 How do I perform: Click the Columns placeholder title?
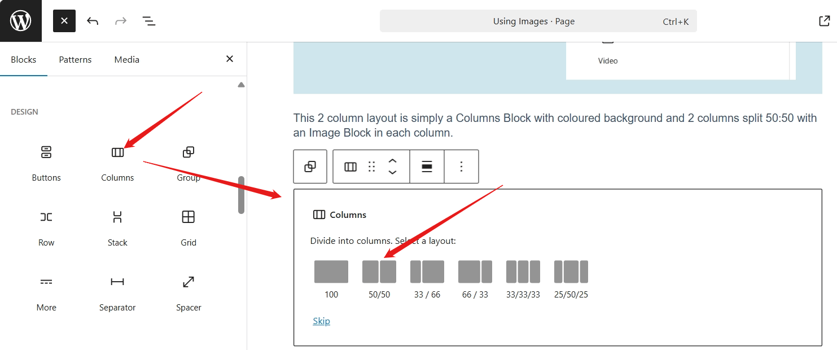pyautogui.click(x=348, y=215)
